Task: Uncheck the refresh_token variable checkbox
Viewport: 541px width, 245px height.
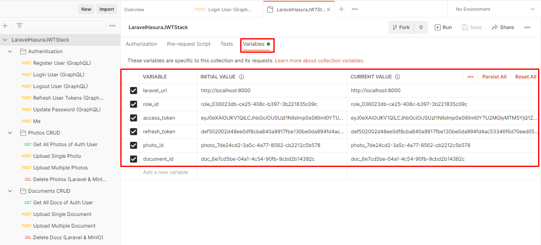Action: (x=134, y=132)
